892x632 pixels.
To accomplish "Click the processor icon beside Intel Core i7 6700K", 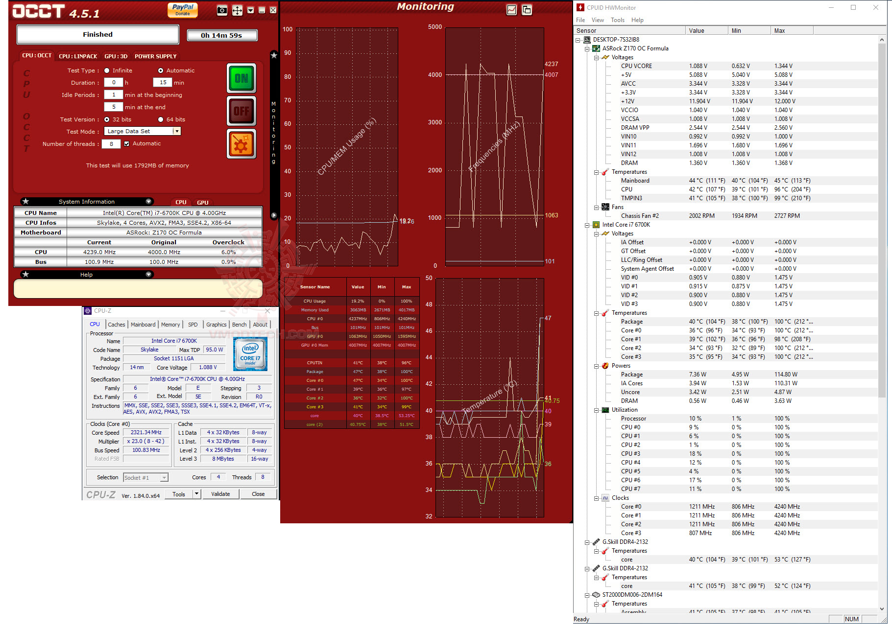I will coord(596,225).
